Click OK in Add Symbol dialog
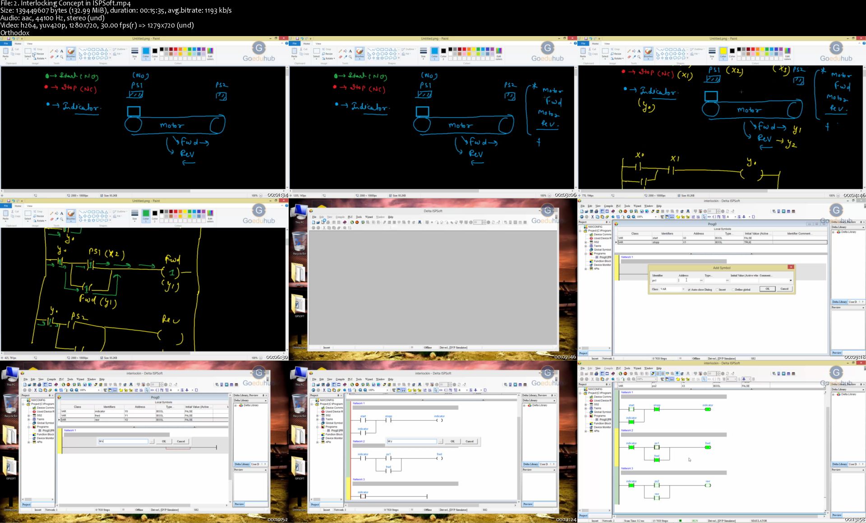The image size is (866, 523). (x=767, y=289)
